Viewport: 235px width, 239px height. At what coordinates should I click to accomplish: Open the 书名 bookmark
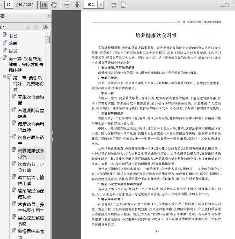(x=13, y=36)
